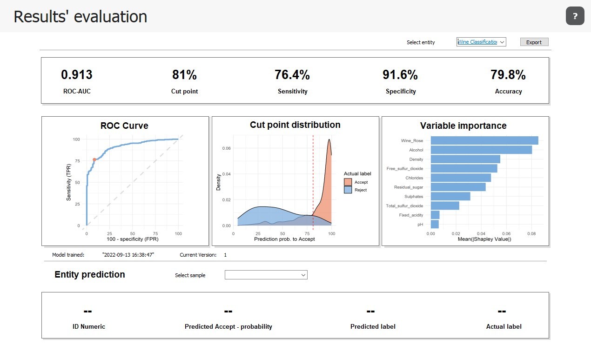Click the orange cut point on ROC curve
Screen dimensions: 591x358
tap(94, 159)
